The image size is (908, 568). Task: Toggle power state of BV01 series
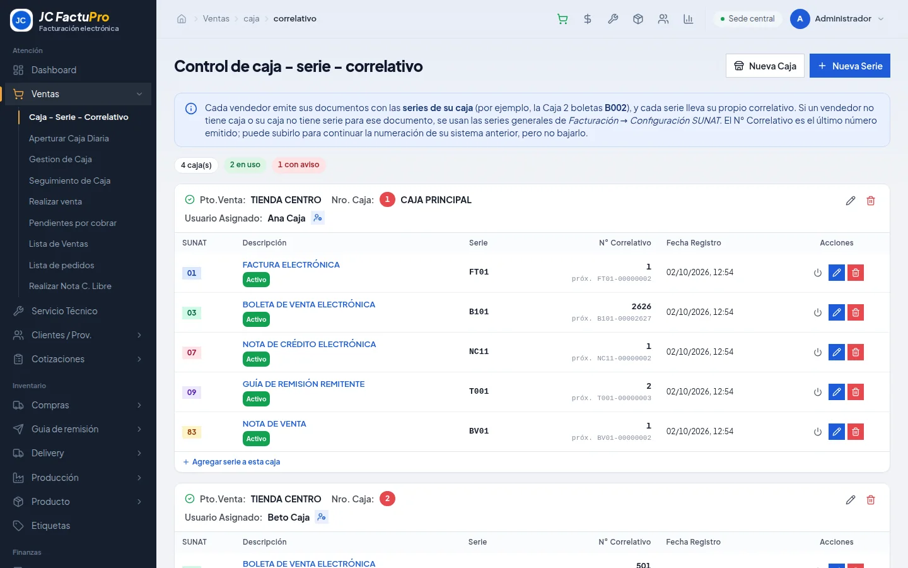[818, 432]
